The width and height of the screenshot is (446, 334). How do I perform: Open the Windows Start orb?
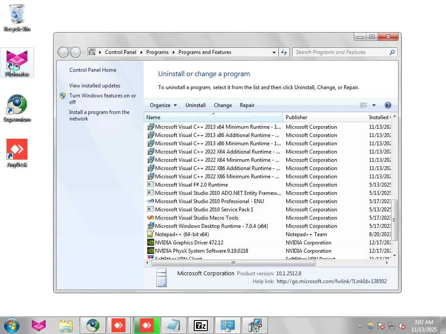coord(12,325)
